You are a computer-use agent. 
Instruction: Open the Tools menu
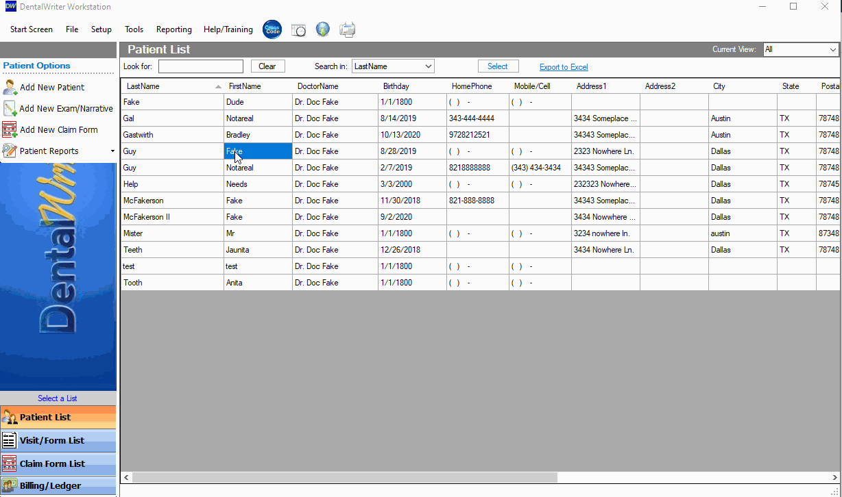134,29
